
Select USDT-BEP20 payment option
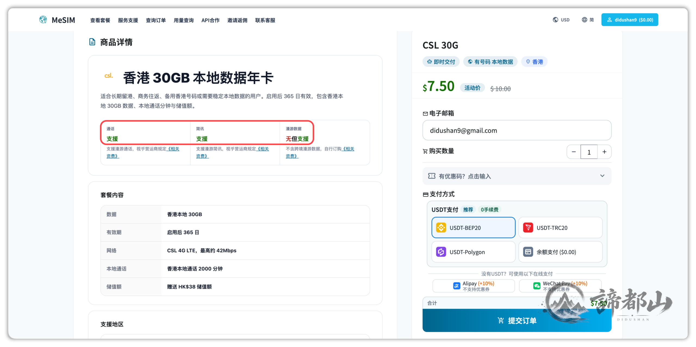coord(473,227)
